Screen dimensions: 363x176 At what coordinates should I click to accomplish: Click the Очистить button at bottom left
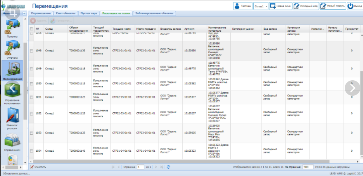38,167
